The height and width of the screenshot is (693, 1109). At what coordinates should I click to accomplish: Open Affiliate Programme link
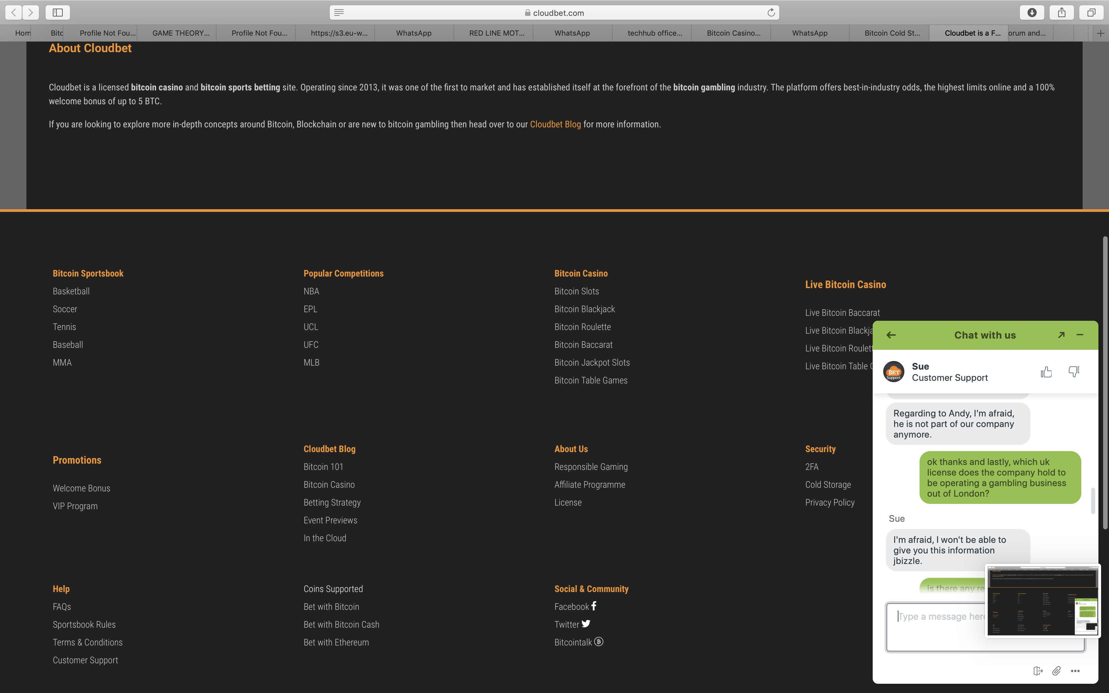[589, 484]
